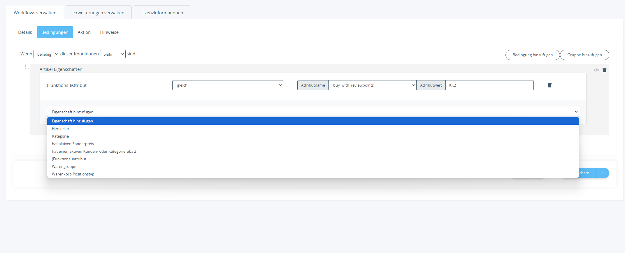Viewport: 625px width, 253px height.
Task: Open the 'gleich' operator dropdown
Action: pos(228,85)
